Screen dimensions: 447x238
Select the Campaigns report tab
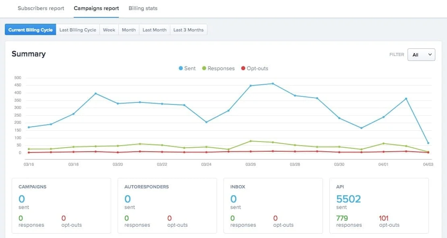[96, 8]
